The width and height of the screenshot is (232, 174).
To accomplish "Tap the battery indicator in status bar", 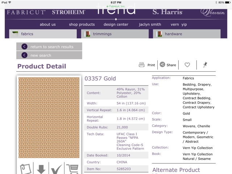I will tap(228, 3).
